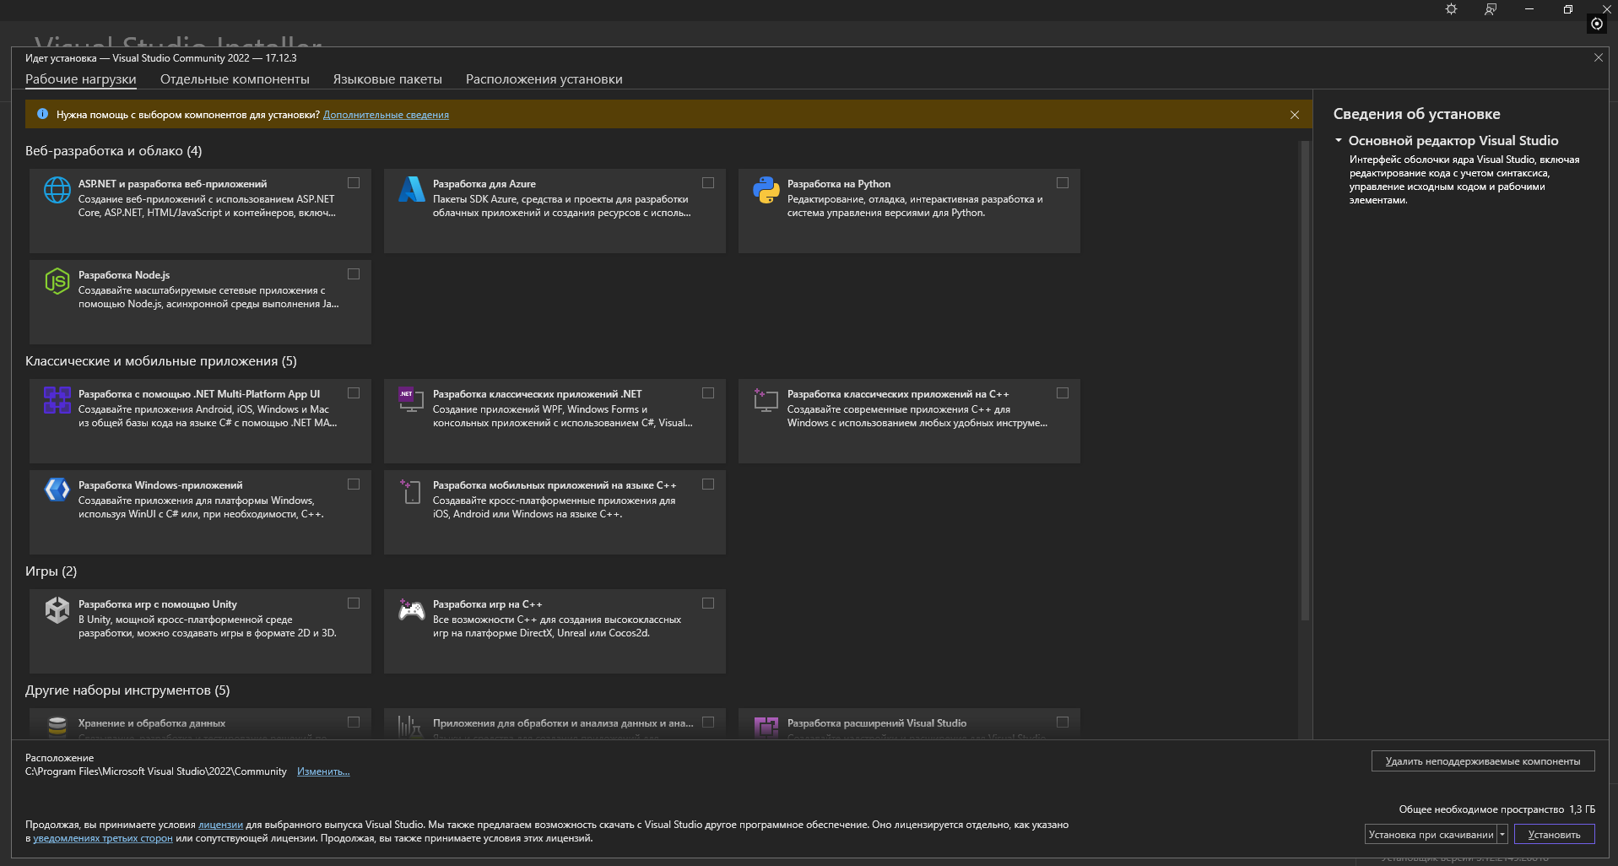Image resolution: width=1618 pixels, height=866 pixels.
Task: Click the round overlay icon at top right
Action: click(x=1597, y=24)
